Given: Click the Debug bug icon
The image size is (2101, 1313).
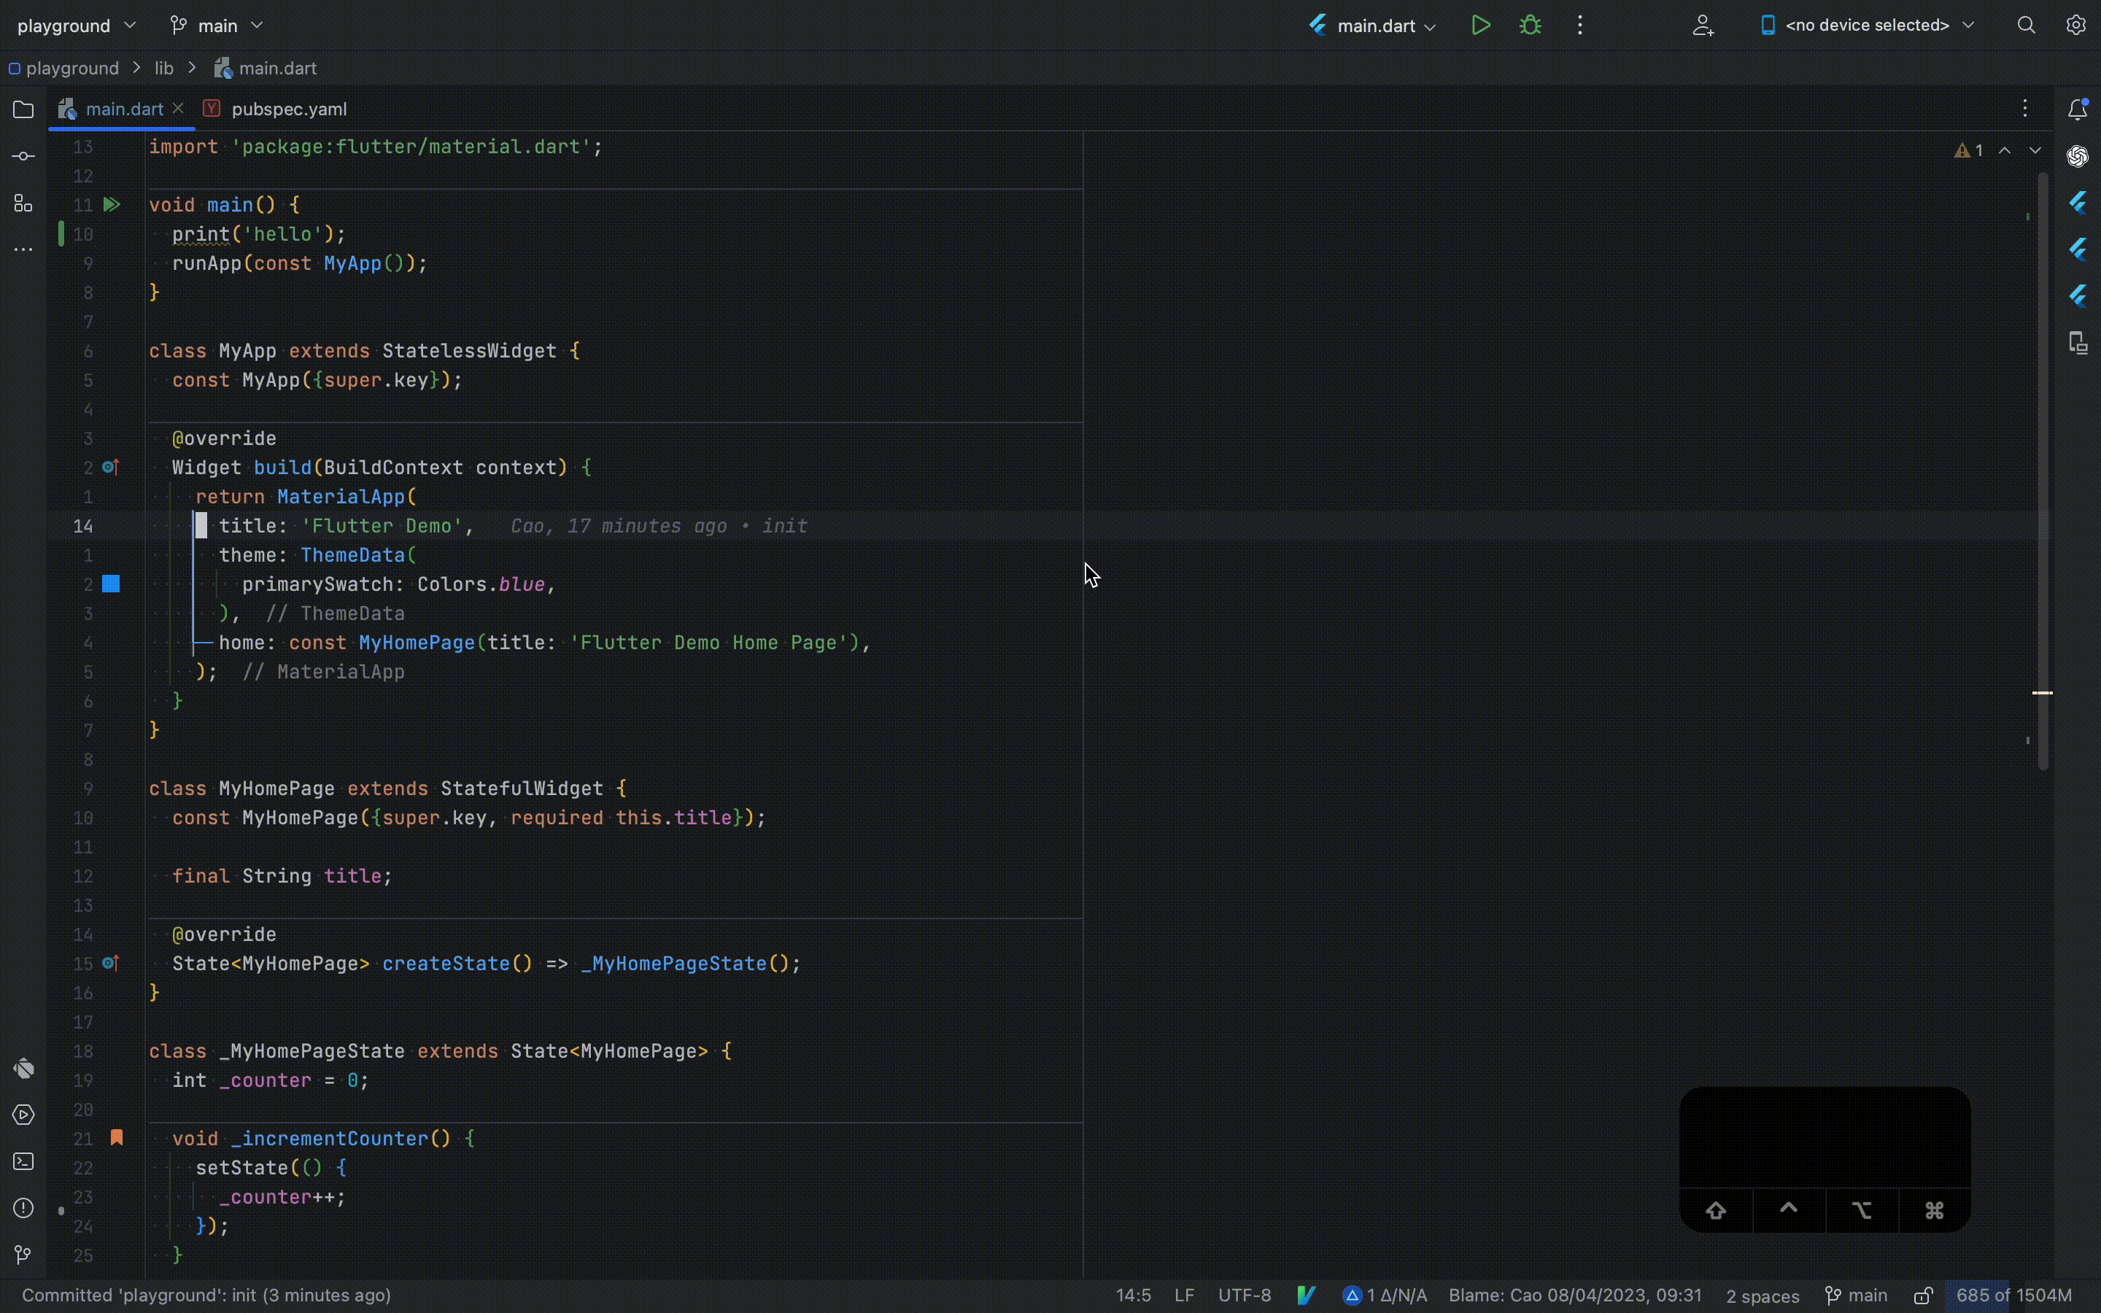Looking at the screenshot, I should pos(1530,26).
